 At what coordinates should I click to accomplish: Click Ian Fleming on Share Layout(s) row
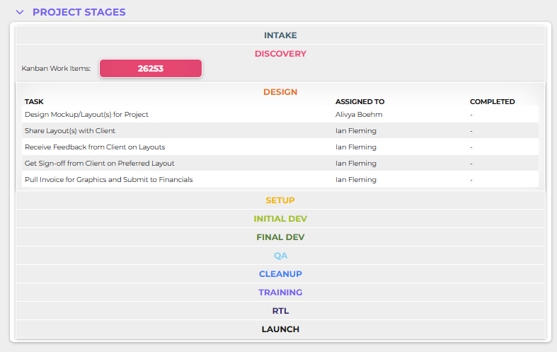pyautogui.click(x=355, y=131)
